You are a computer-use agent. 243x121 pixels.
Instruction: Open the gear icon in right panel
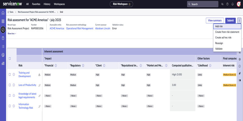pyautogui.click(x=240, y=59)
